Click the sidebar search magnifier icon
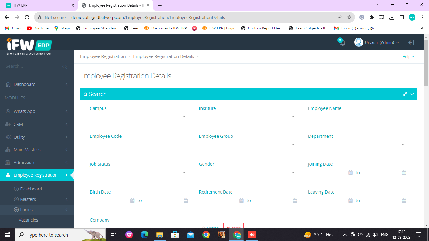 (65, 67)
